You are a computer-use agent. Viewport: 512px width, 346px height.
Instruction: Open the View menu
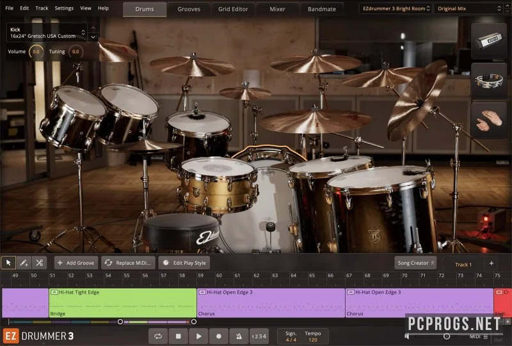[x=86, y=8]
